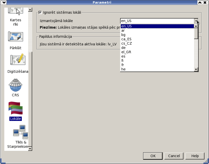The height and width of the screenshot is (164, 209).
Task: Open the window menu in title bar
Action: coord(4,2)
